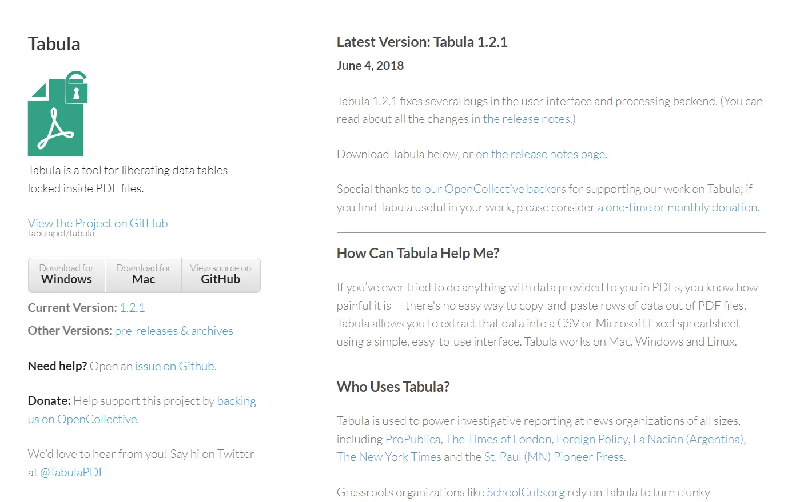Open the 1.2.1 current version link
812x502 pixels.
tap(132, 307)
